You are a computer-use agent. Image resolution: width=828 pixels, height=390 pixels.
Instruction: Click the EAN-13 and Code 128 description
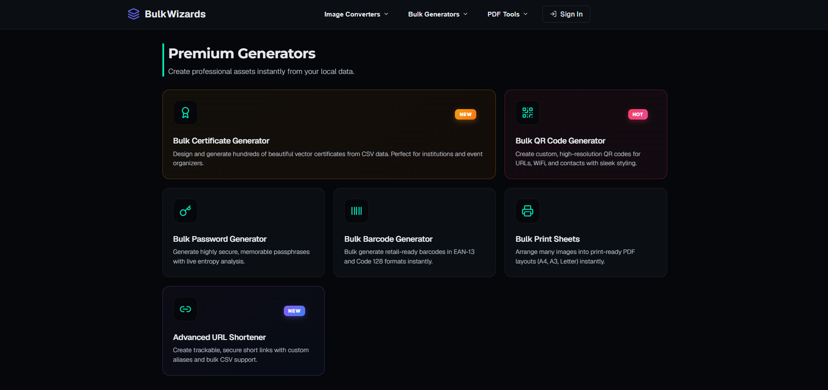(x=409, y=257)
